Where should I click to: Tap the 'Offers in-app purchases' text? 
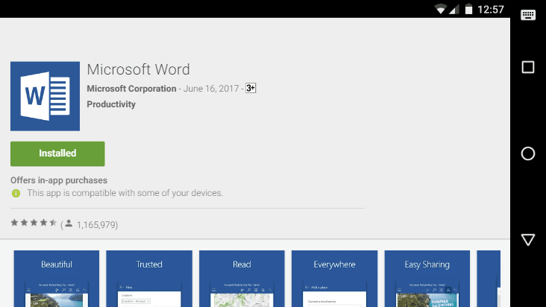[59, 180]
